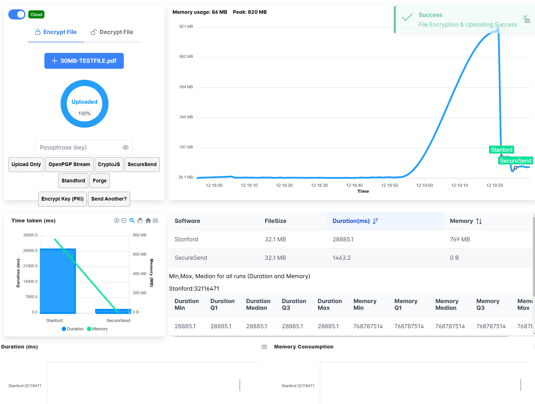Viewport: 535px width, 404px height.
Task: Click zoom out icon on Time taken chart
Action: pyautogui.click(x=124, y=221)
